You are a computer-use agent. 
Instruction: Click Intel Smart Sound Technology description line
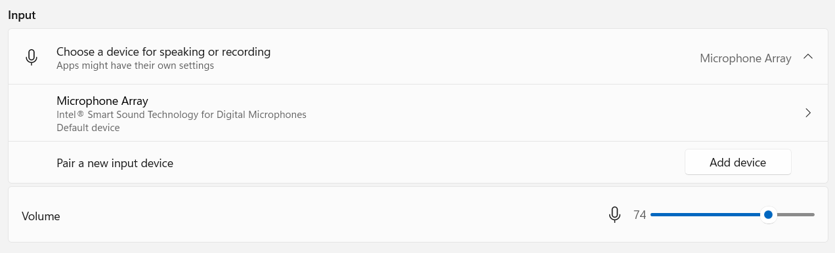[181, 115]
